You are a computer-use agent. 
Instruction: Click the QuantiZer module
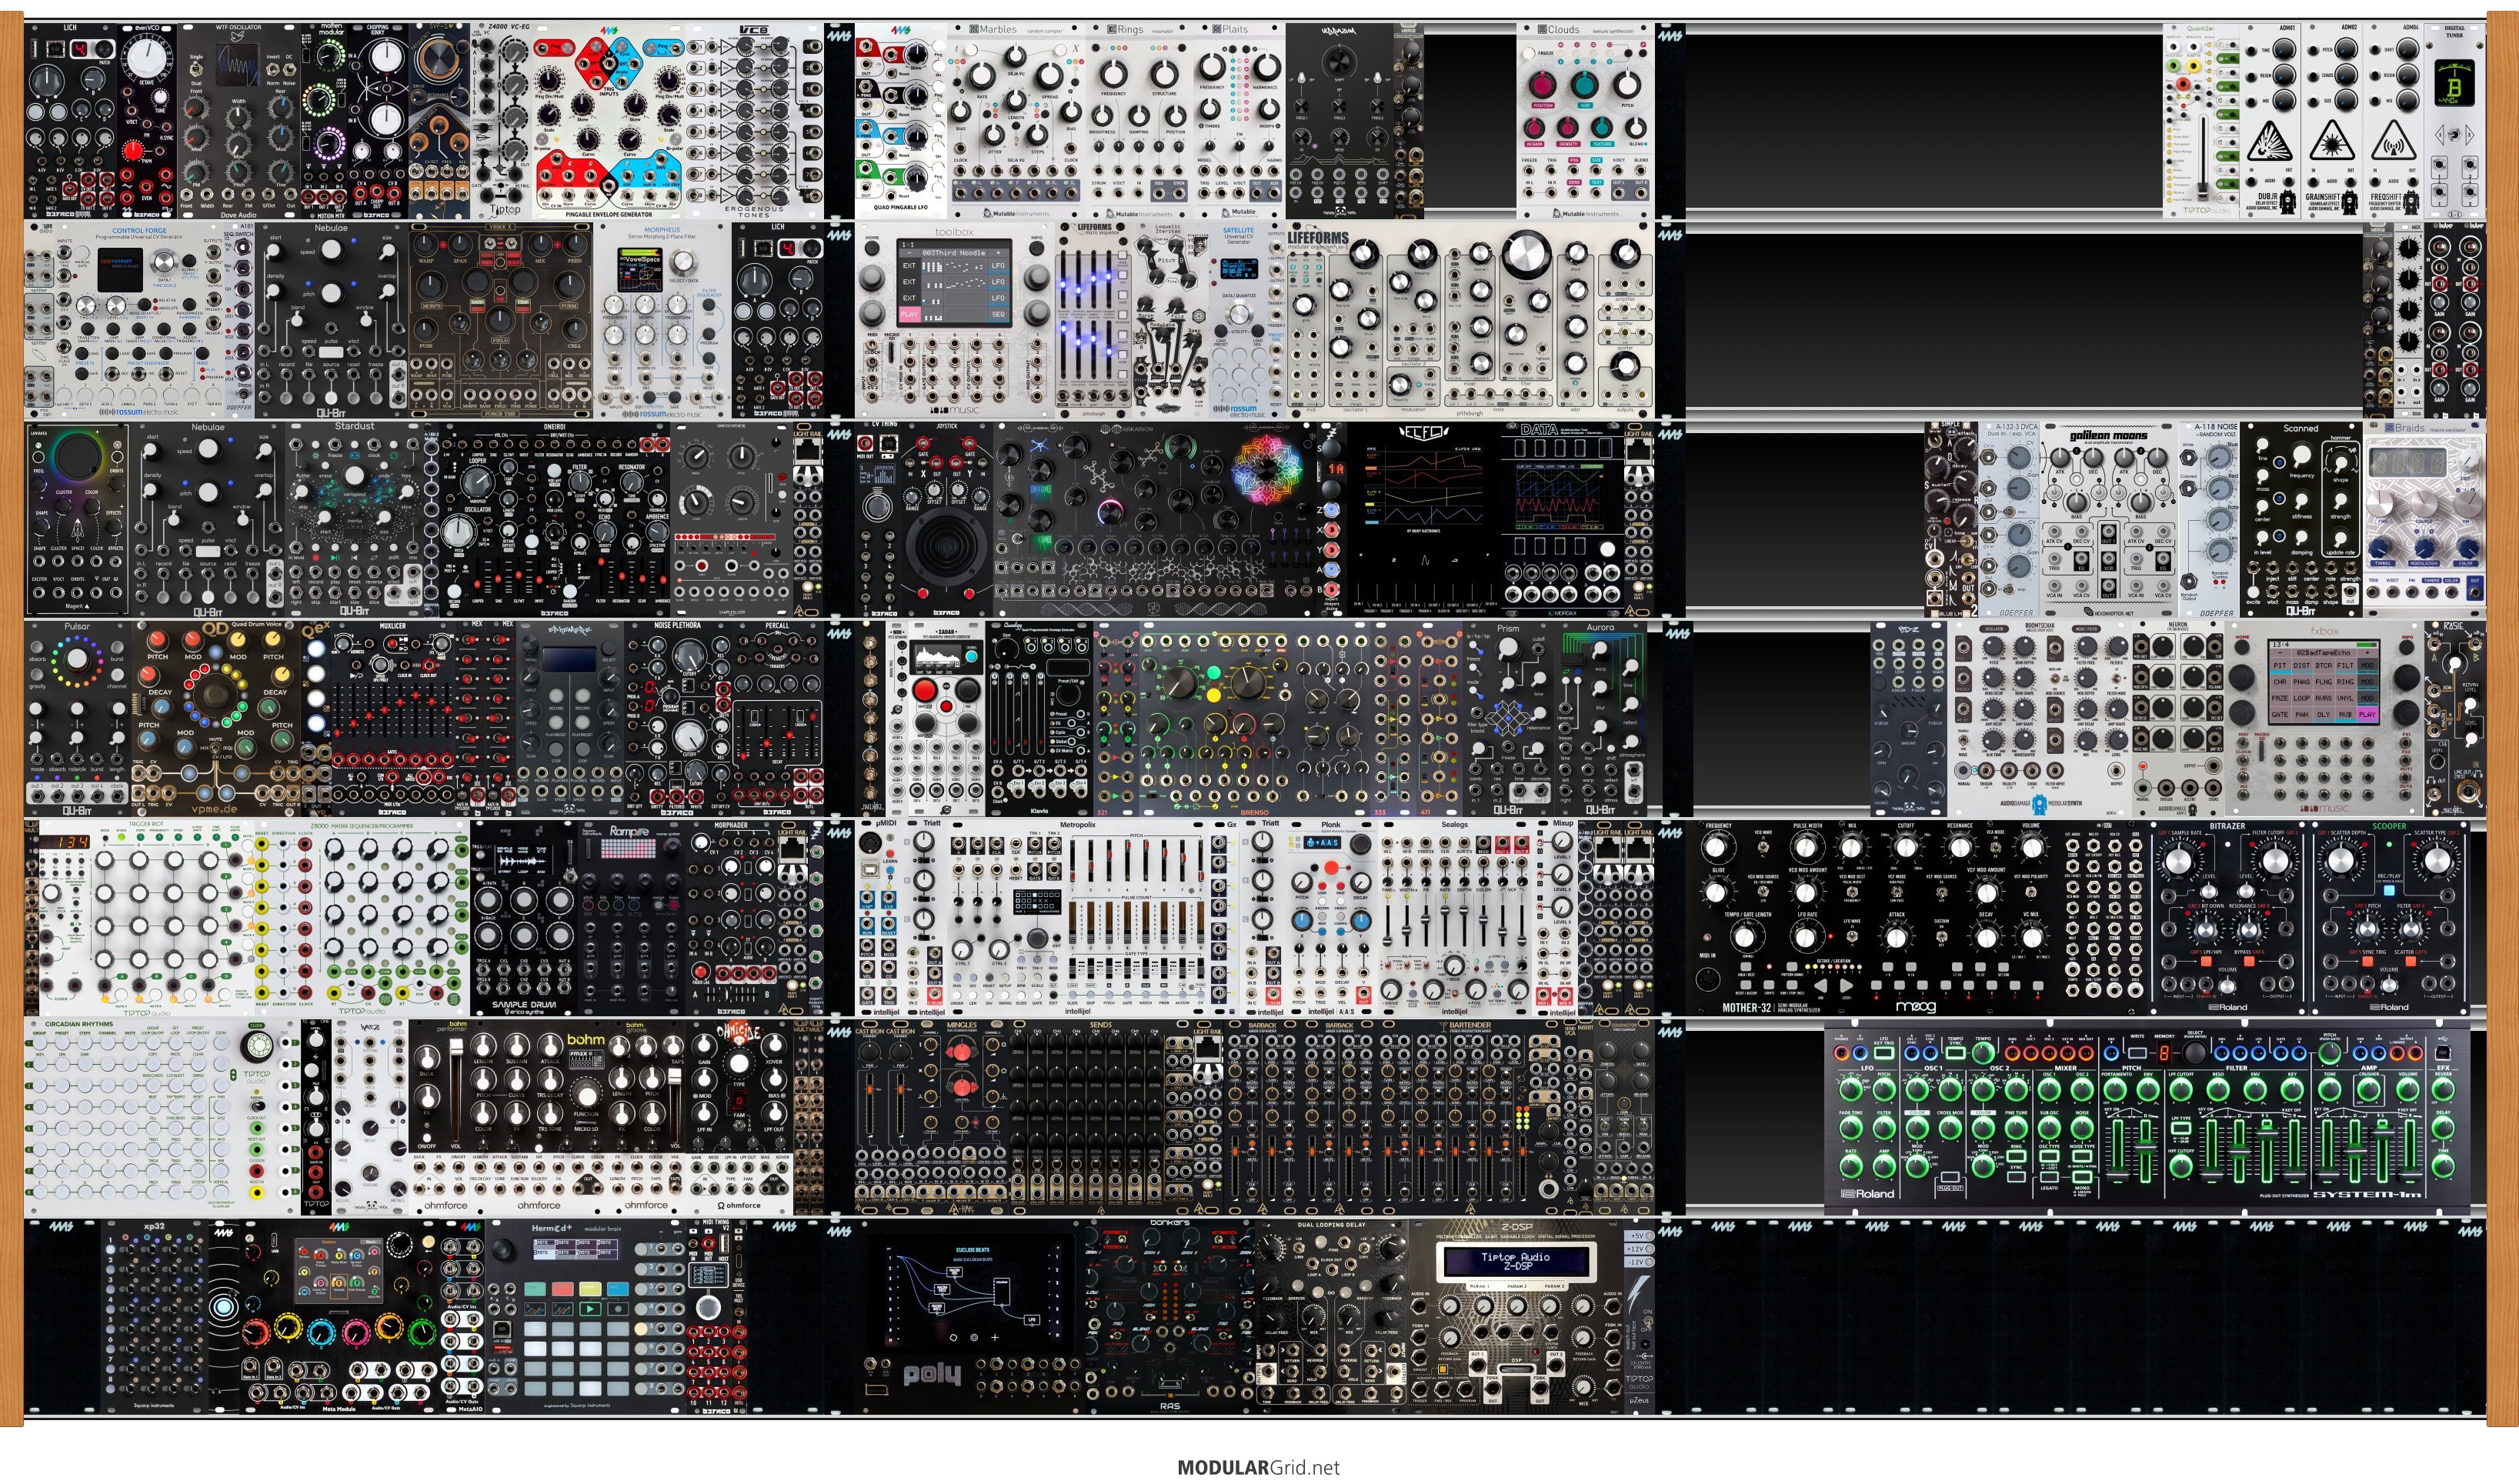2200,120
